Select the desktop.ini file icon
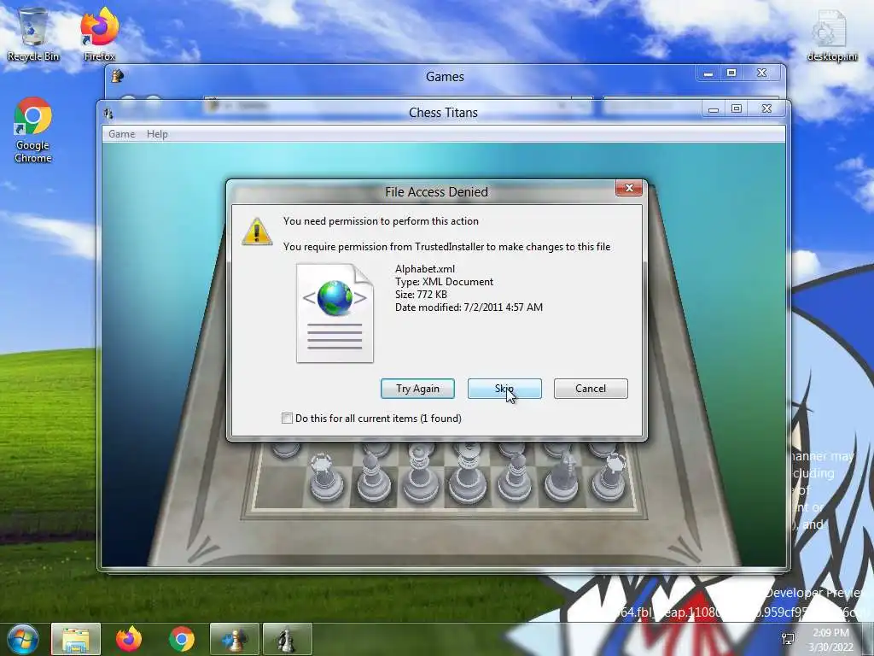The width and height of the screenshot is (874, 656). [831, 36]
